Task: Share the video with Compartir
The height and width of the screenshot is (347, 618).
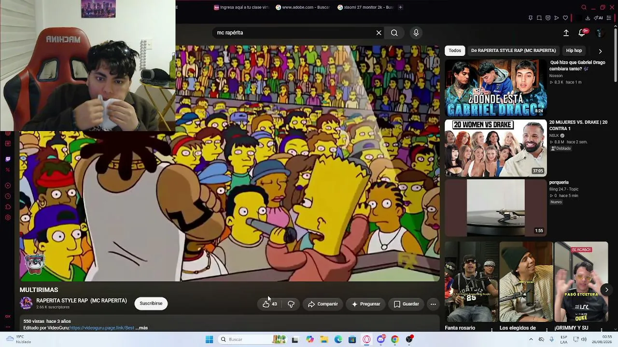Action: (x=323, y=304)
